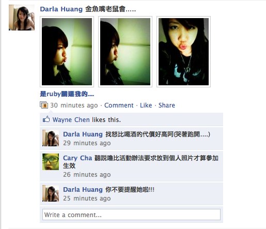Image resolution: width=266 pixels, height=229 pixels.
Task: Click Darla Huang's name in the 29 minutes comment
Action: [83, 134]
